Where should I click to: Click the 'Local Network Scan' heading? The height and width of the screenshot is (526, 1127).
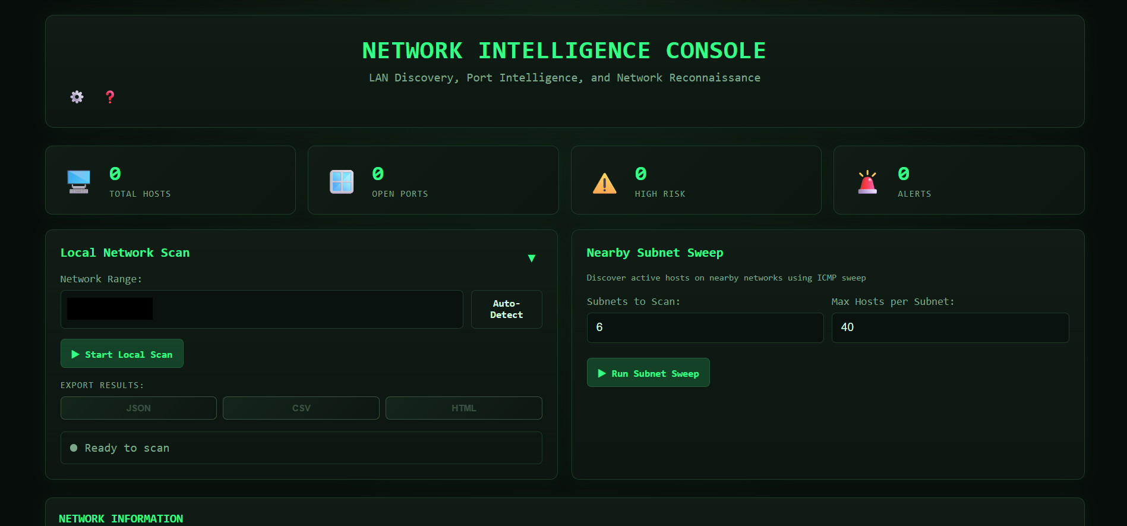pyautogui.click(x=125, y=253)
